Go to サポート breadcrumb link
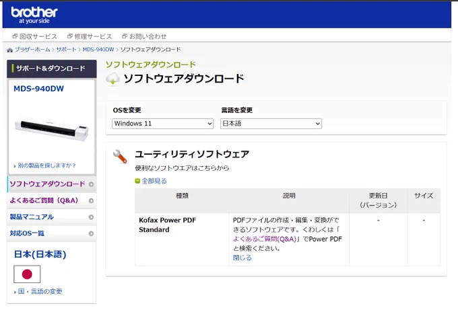Image resolution: width=458 pixels, height=310 pixels. (x=66, y=50)
